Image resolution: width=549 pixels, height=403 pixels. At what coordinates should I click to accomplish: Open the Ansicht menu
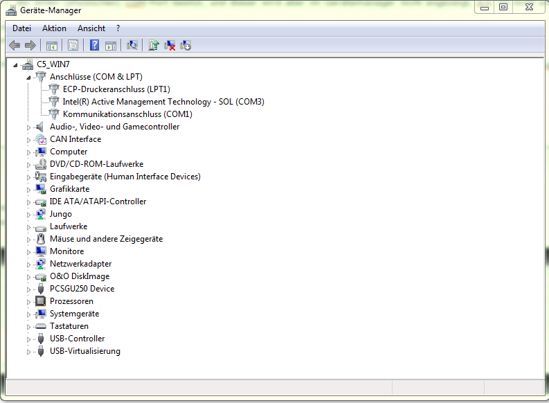point(91,28)
